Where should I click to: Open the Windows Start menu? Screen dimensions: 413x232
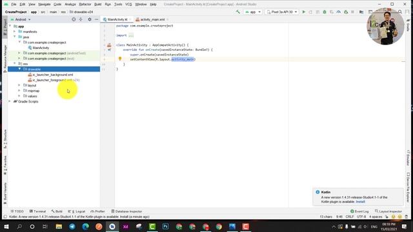(x=6, y=226)
